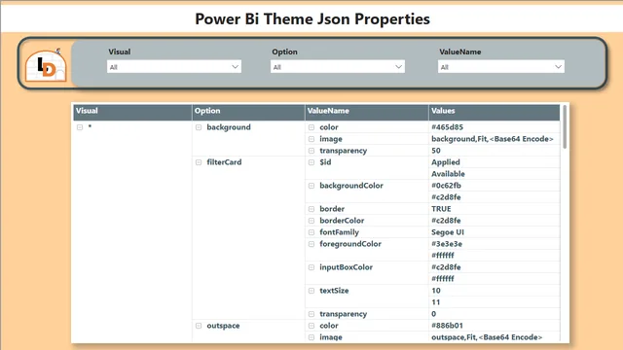This screenshot has width=623, height=350.
Task: Collapse the foregroundColor row
Action: click(x=311, y=244)
